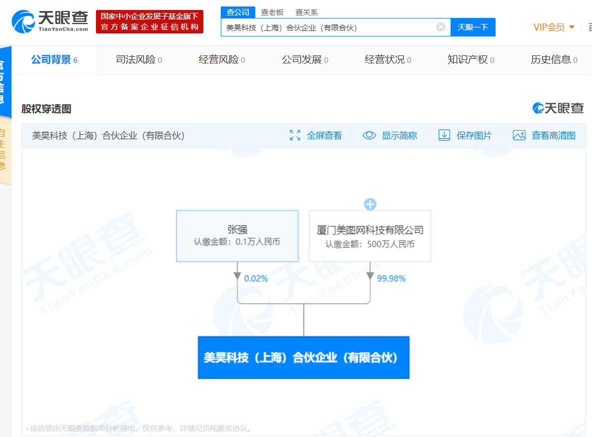This screenshot has width=592, height=437.
Task: Click the red 国家中小企业发展子基金 banner
Action: 149,21
